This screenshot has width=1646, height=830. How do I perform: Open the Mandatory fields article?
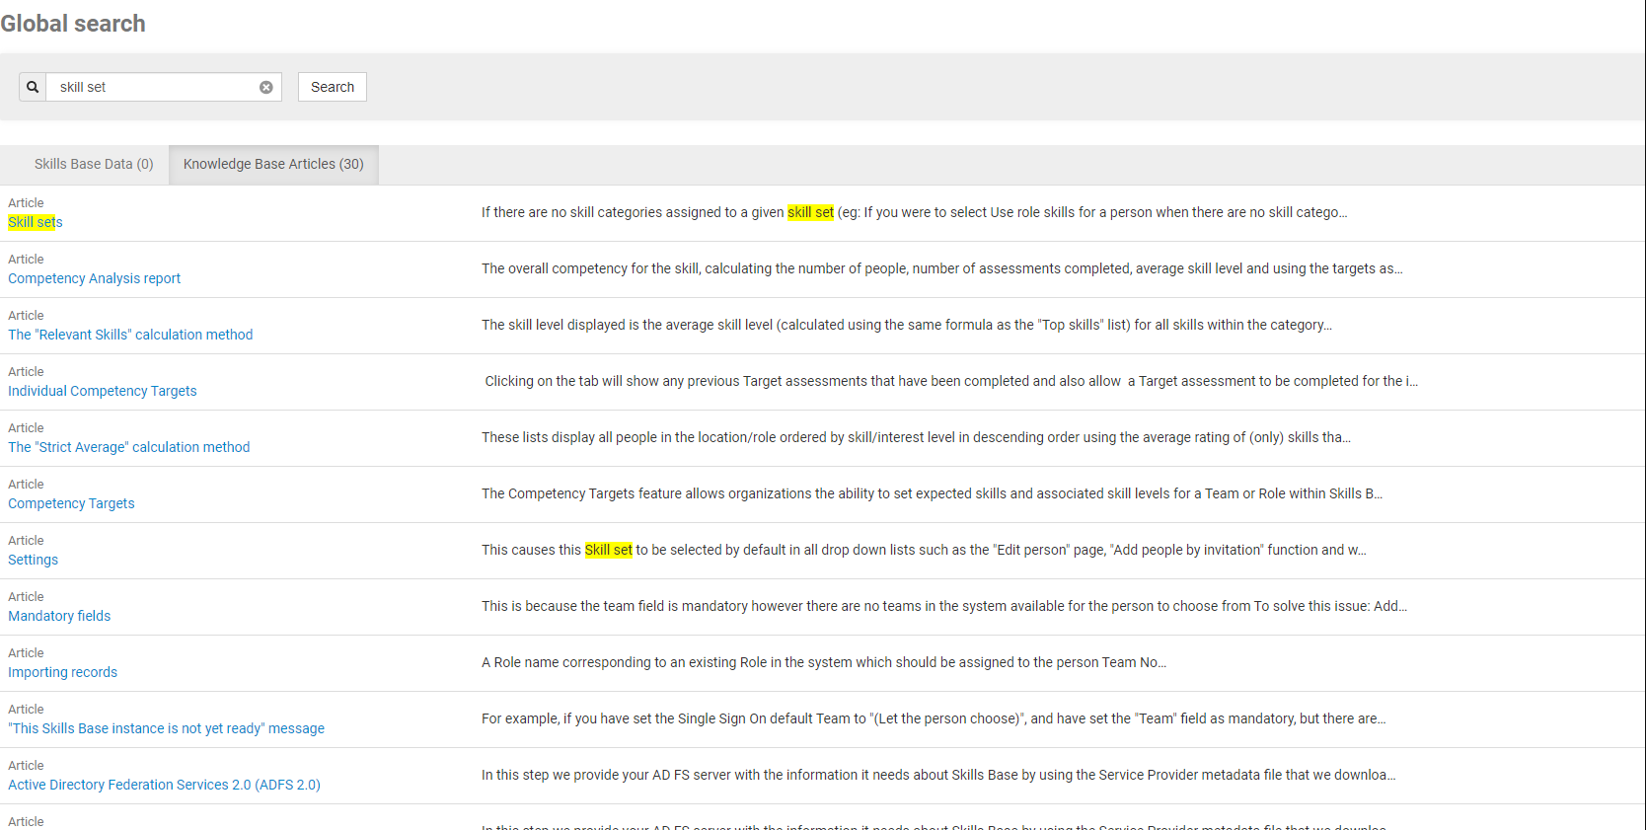tap(59, 616)
